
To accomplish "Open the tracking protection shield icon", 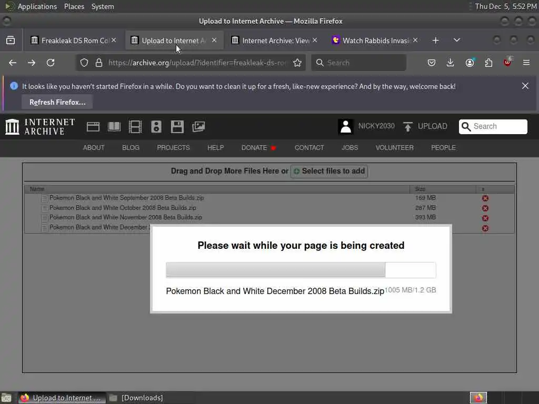I will 84,63.
